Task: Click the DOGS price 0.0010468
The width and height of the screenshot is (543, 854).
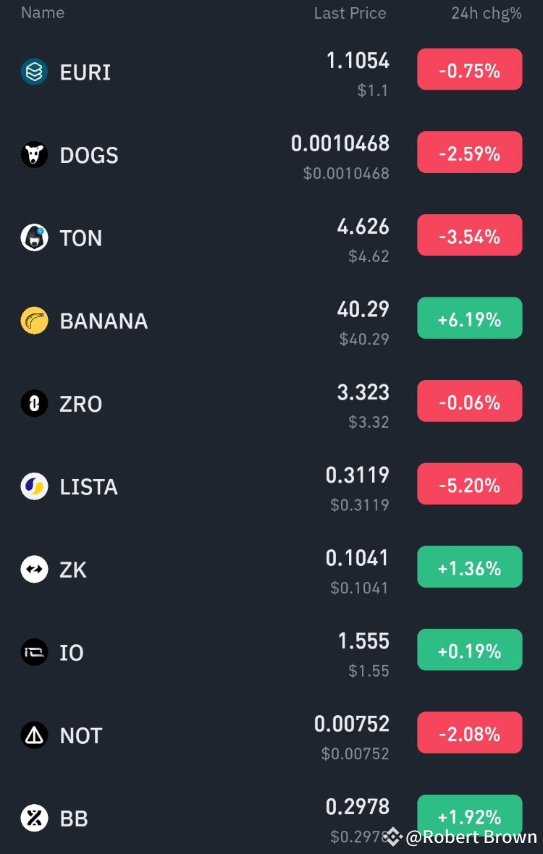Action: tap(340, 144)
